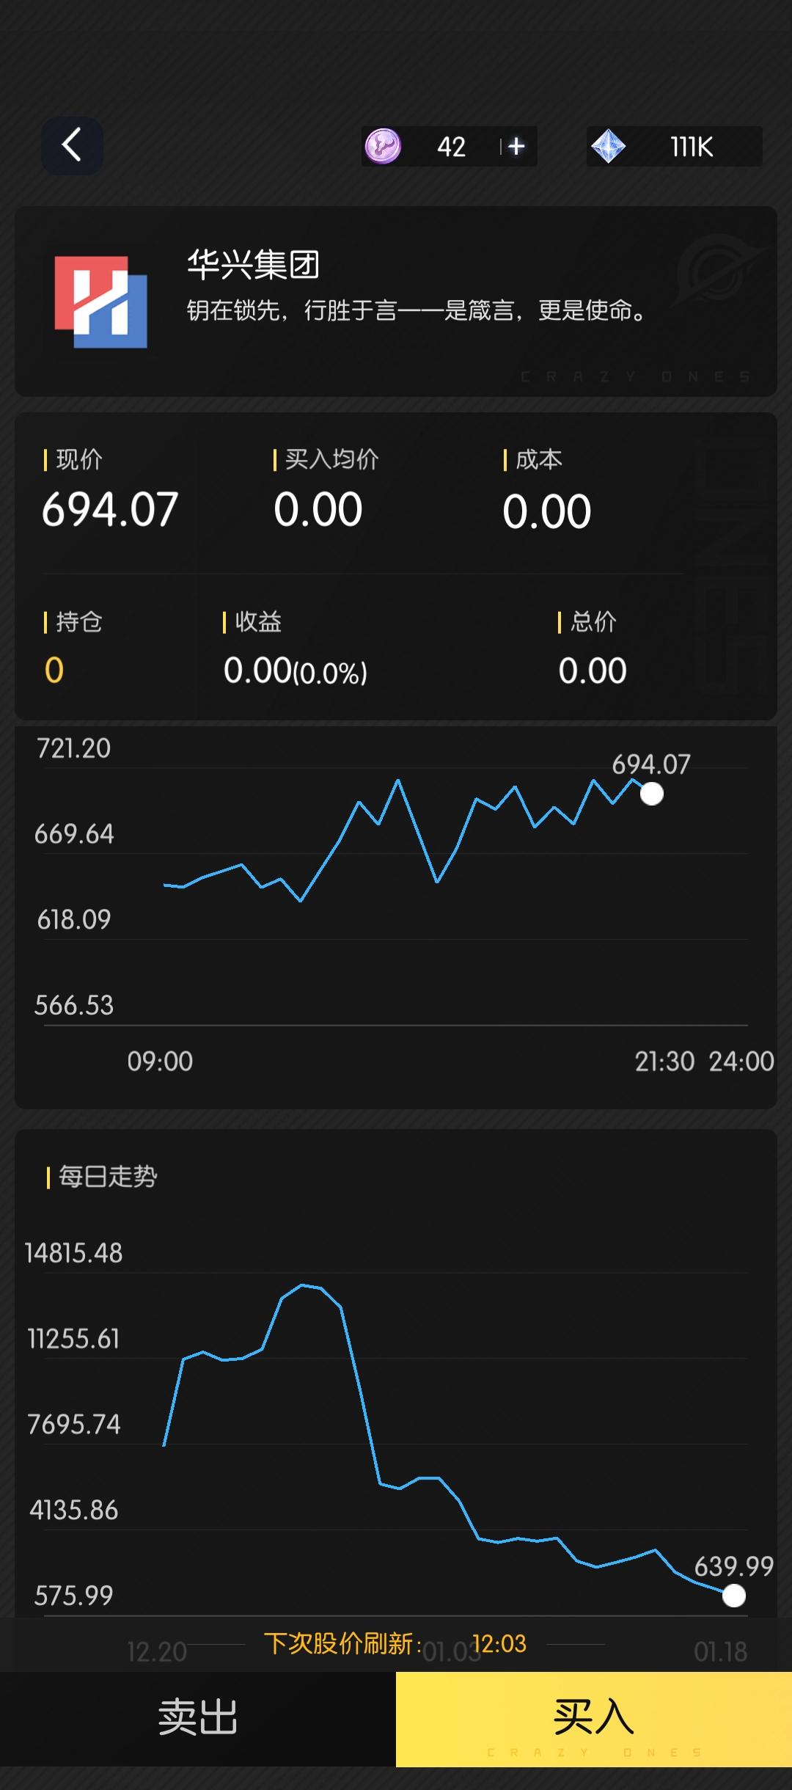Tap the blue diamond currency icon
This screenshot has width=792, height=1790.
pyautogui.click(x=609, y=146)
